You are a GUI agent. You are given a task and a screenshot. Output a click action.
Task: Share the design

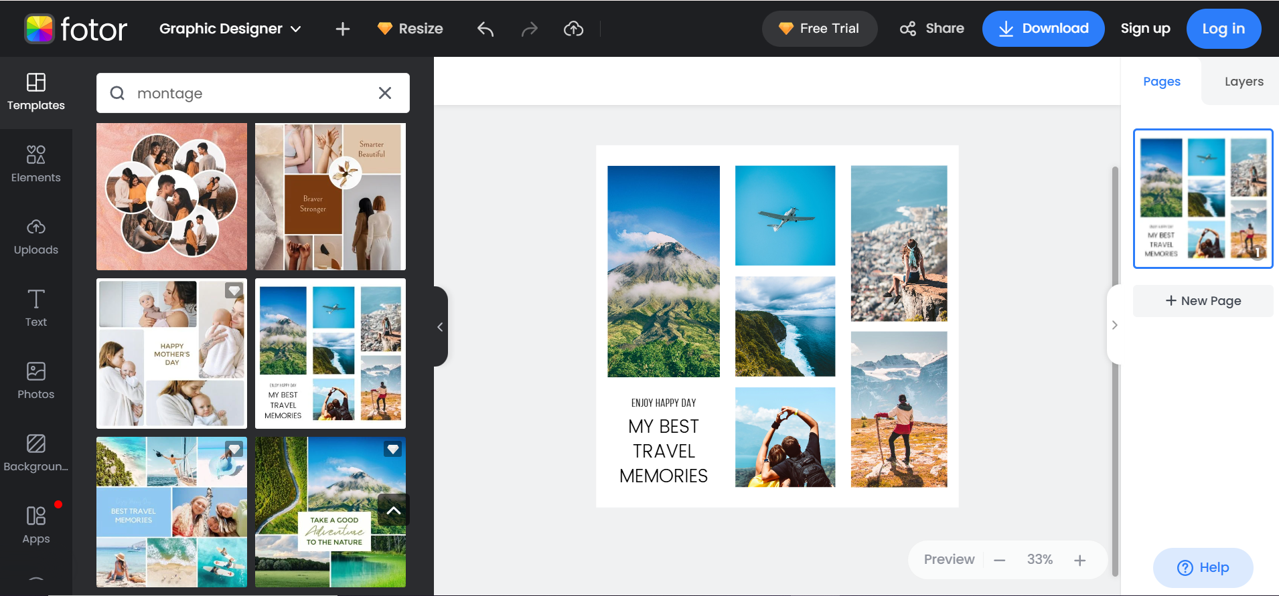[932, 29]
